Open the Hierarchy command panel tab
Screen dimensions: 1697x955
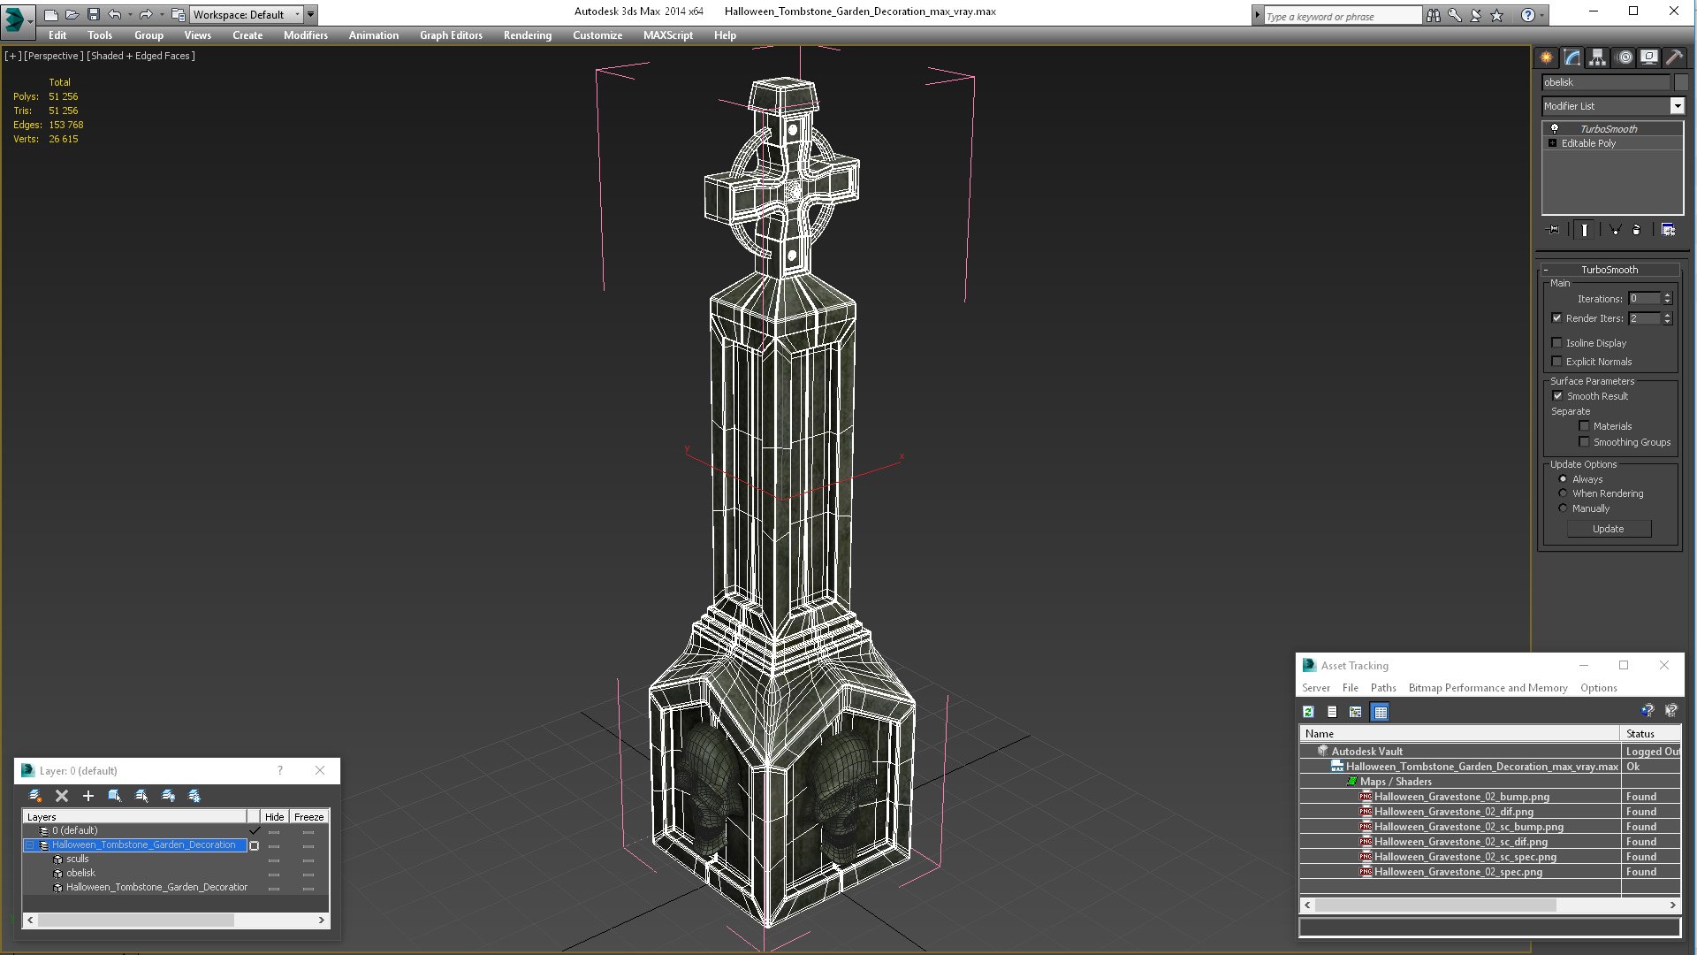point(1597,57)
